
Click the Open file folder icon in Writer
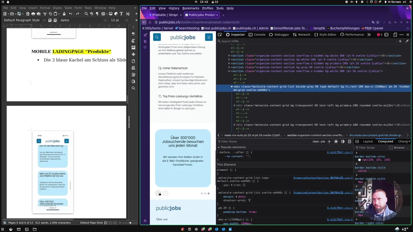pos(12,14)
